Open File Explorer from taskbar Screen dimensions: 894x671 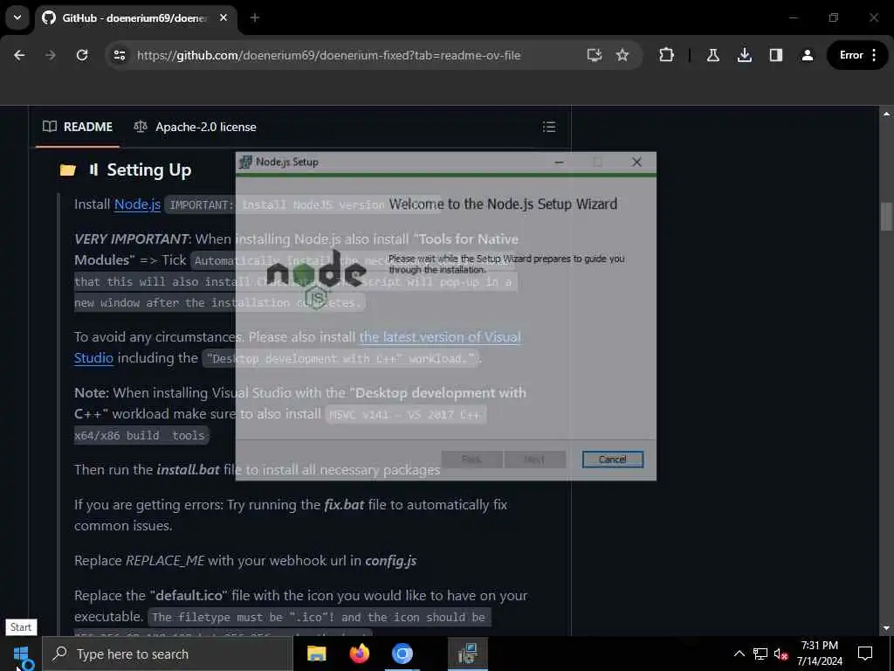click(316, 654)
